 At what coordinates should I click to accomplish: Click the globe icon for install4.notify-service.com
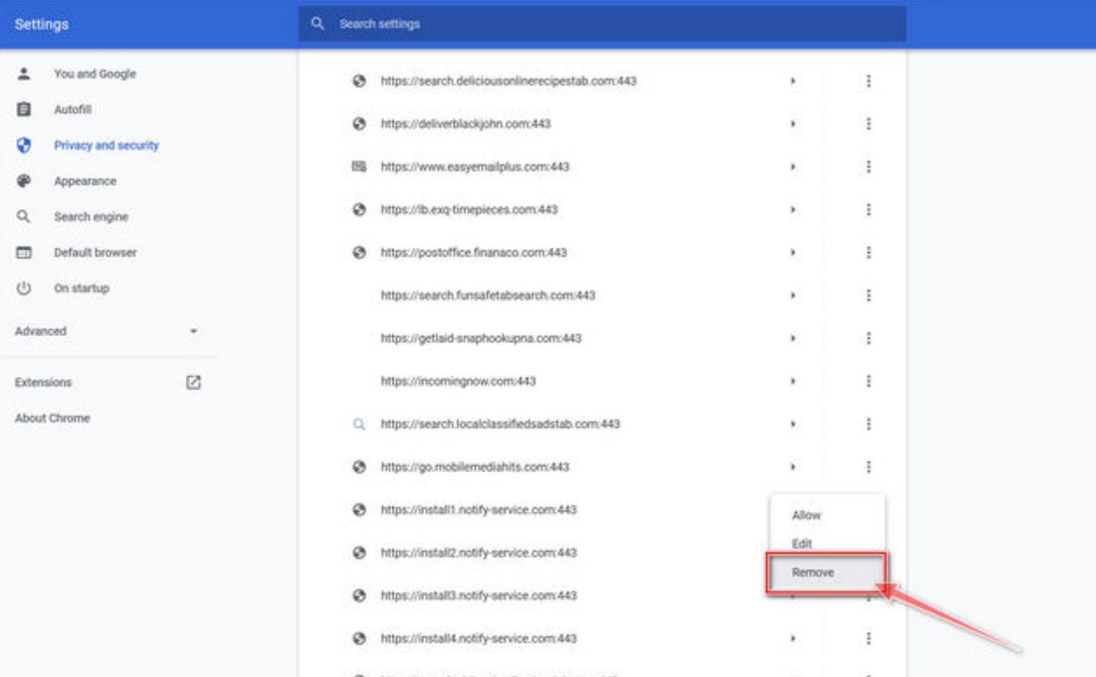point(359,638)
